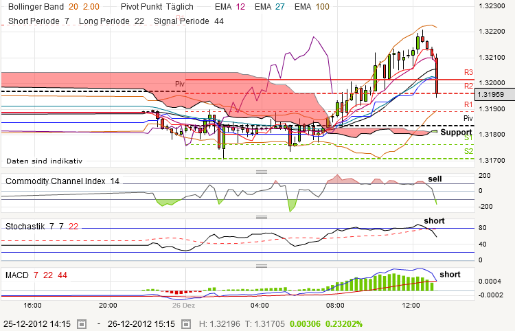The height and width of the screenshot is (331, 515).
Task: Click the Long Periode 22 setting
Action: click(x=111, y=21)
